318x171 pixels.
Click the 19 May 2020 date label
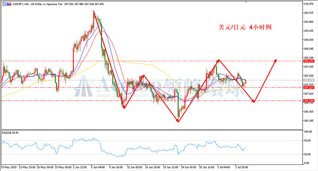pyautogui.click(x=9, y=167)
